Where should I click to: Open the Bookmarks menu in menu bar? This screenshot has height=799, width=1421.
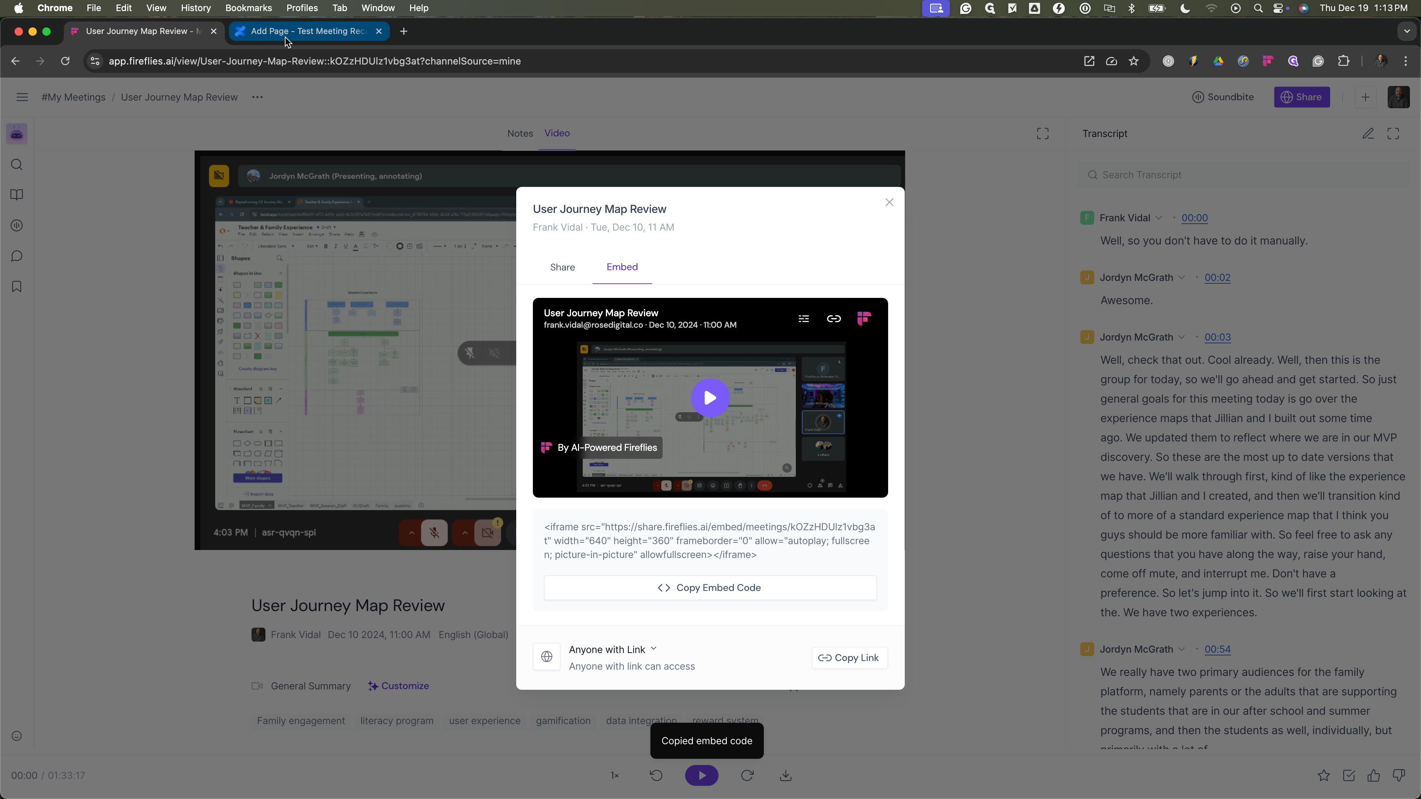click(248, 8)
